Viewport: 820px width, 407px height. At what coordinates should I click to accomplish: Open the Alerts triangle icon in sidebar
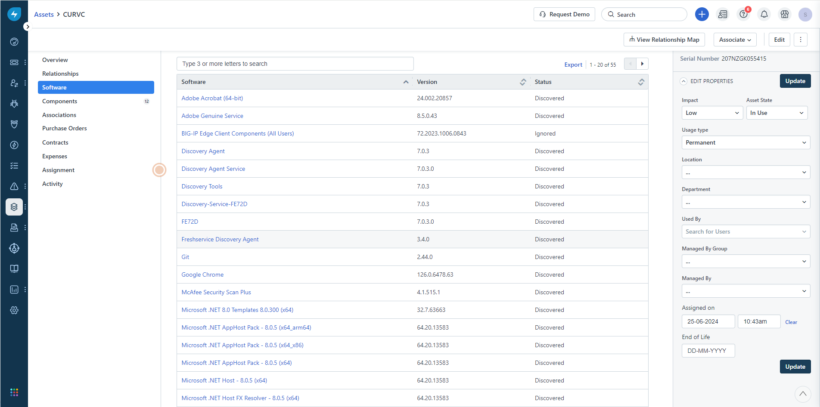pos(14,186)
